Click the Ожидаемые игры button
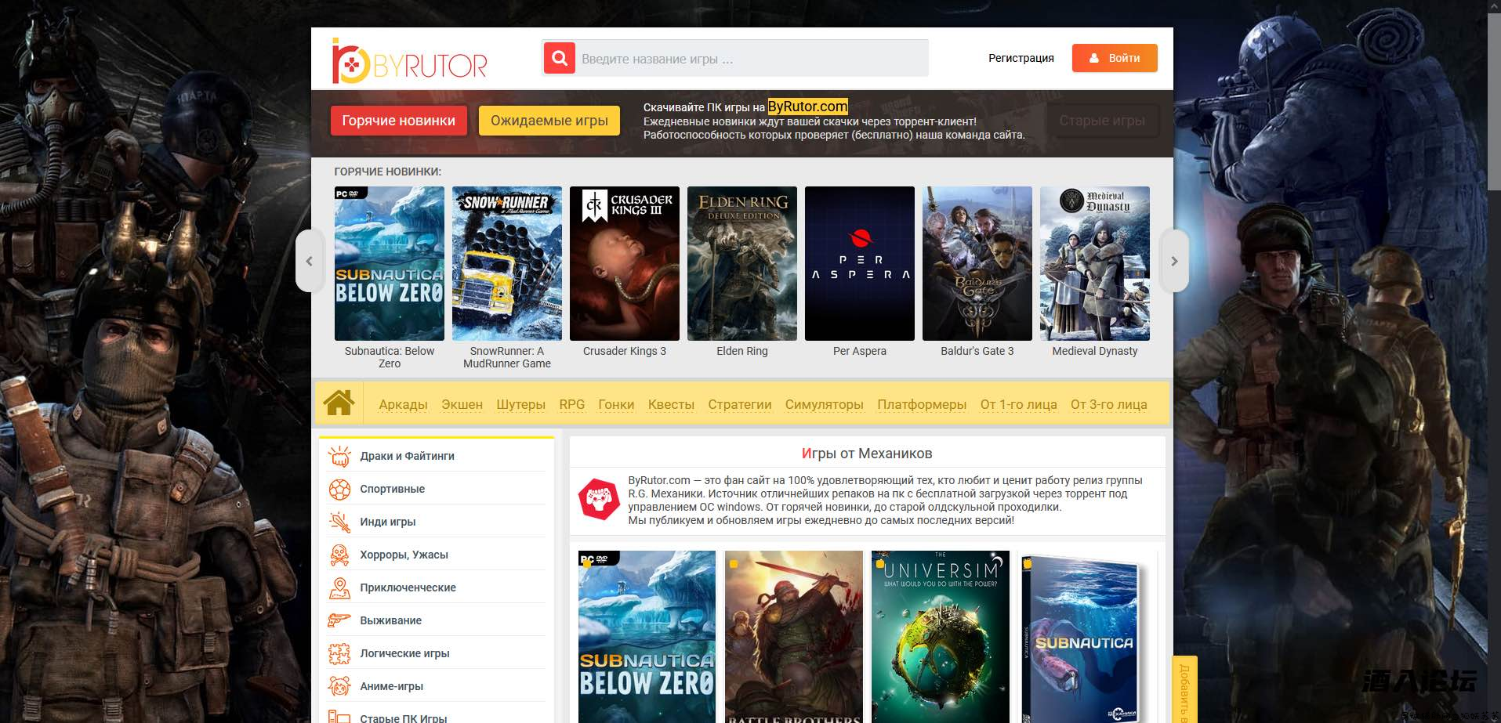Image resolution: width=1501 pixels, height=723 pixels. click(549, 121)
